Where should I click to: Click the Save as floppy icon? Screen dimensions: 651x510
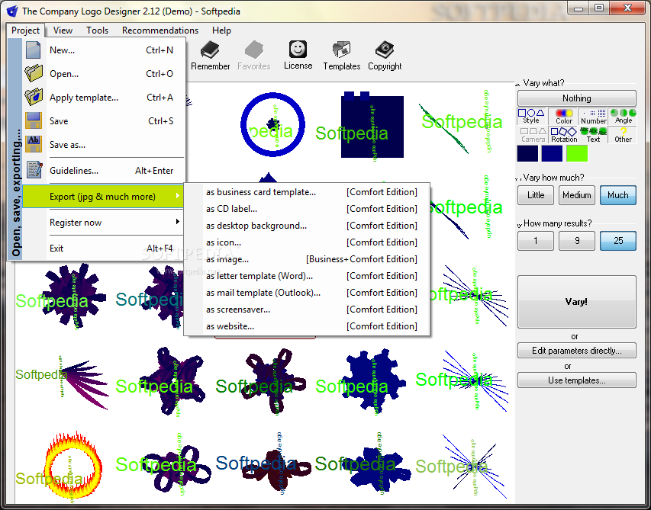click(x=34, y=144)
